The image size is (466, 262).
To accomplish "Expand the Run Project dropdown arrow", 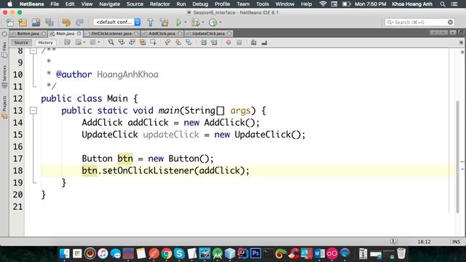I will tap(186, 23).
